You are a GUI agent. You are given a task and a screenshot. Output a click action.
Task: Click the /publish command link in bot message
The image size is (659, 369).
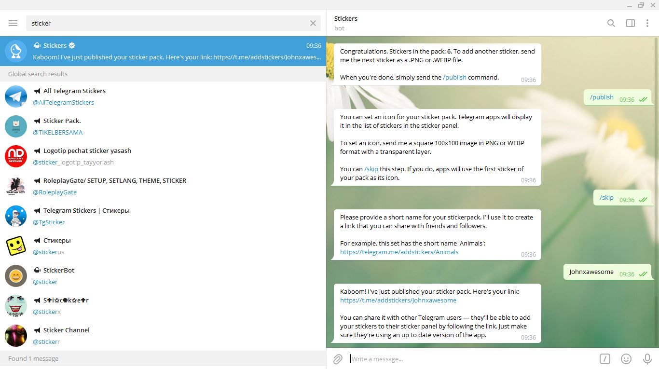(454, 77)
